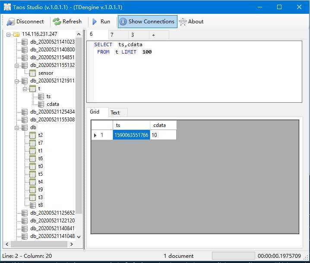Open the About dialog

(x=191, y=21)
